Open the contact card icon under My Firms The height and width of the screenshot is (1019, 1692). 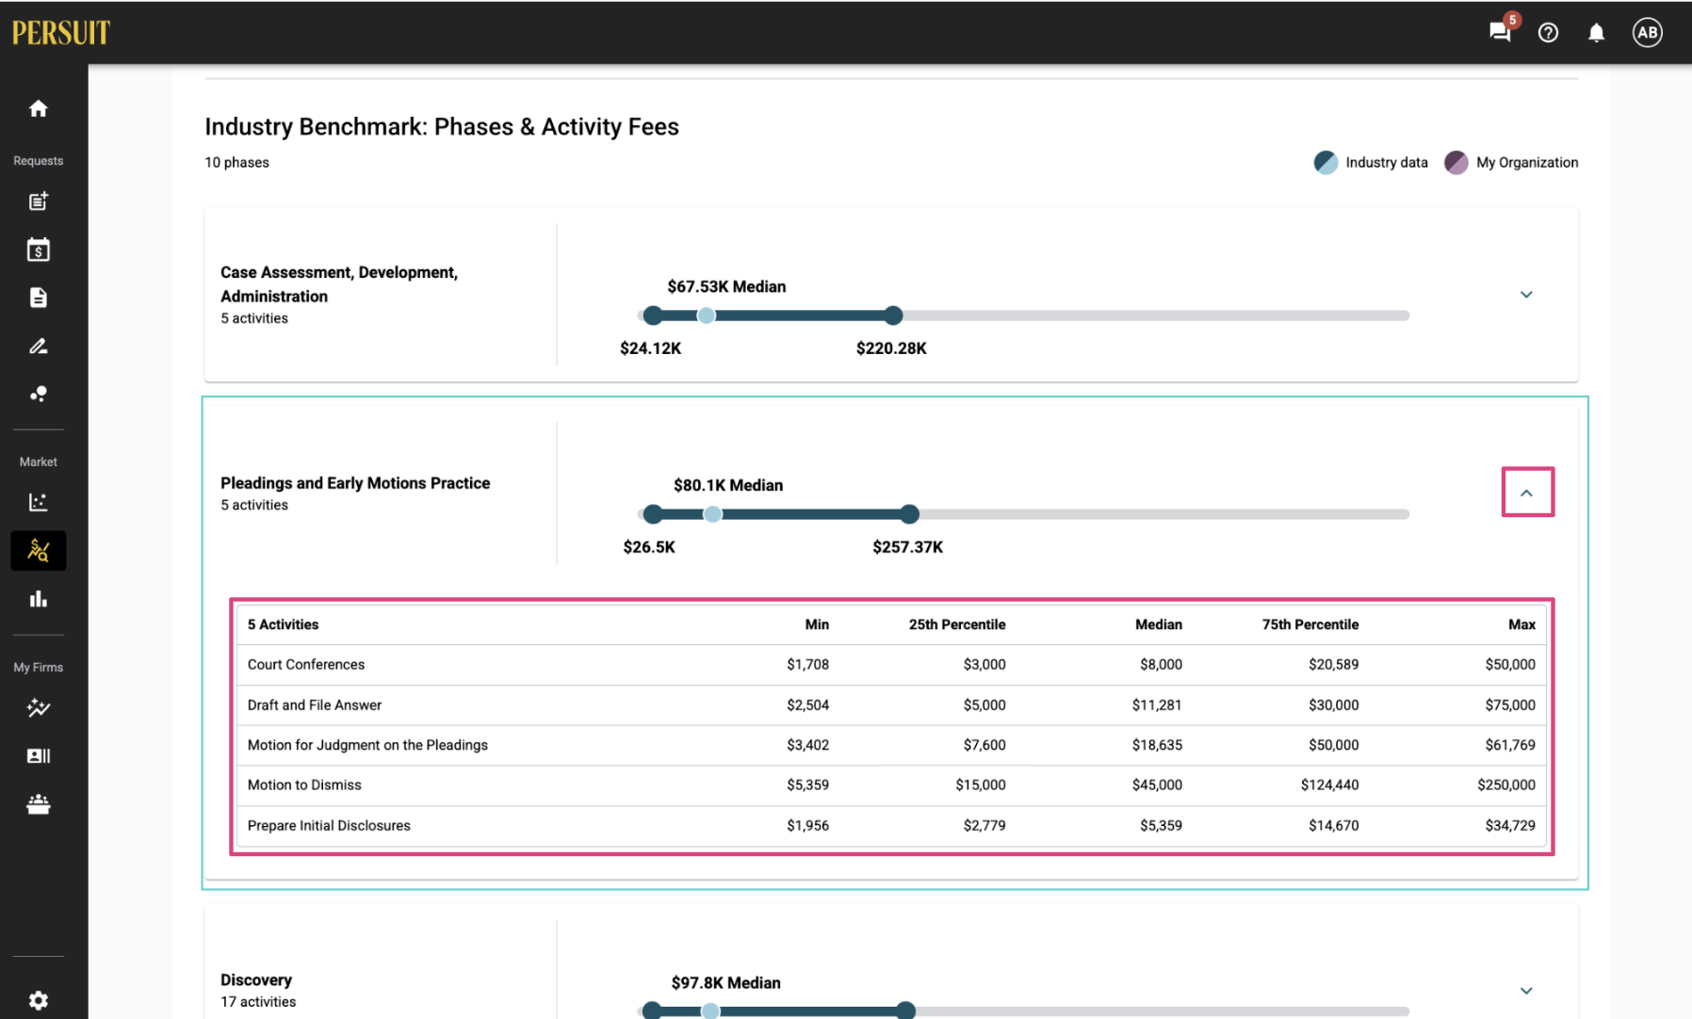tap(39, 756)
